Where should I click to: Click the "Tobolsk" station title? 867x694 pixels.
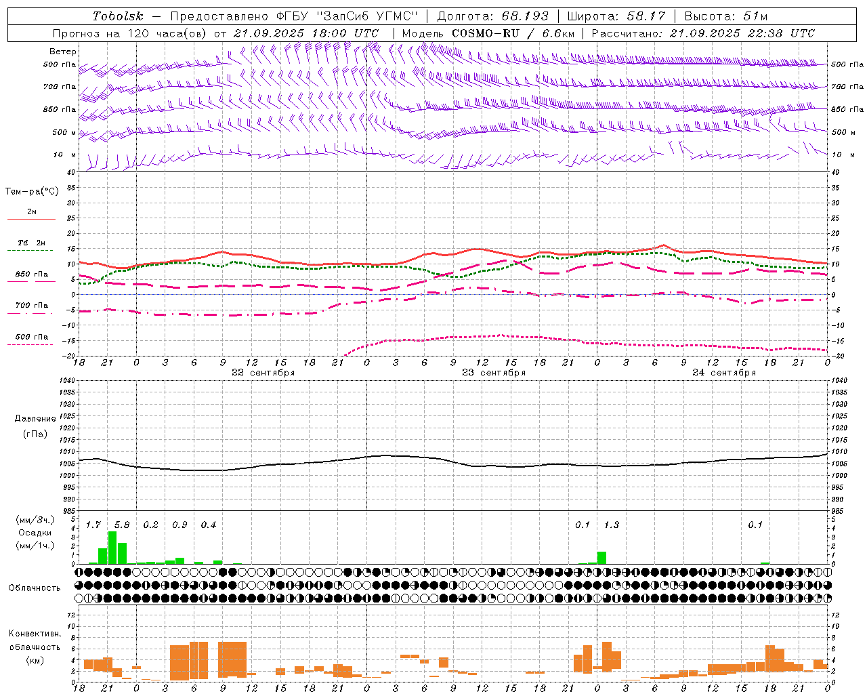(x=118, y=16)
